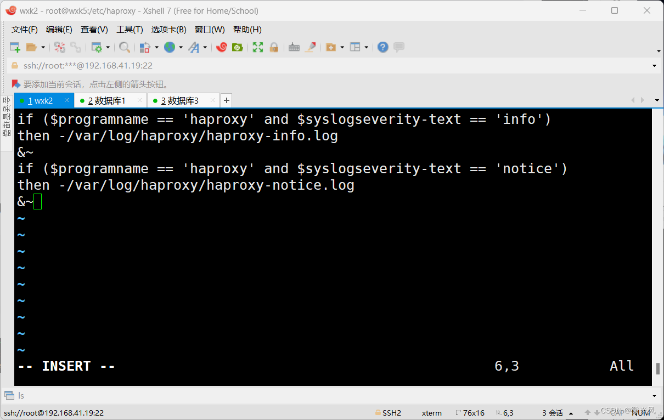Toggle full screen mode
Image resolution: width=664 pixels, height=420 pixels.
tap(257, 47)
